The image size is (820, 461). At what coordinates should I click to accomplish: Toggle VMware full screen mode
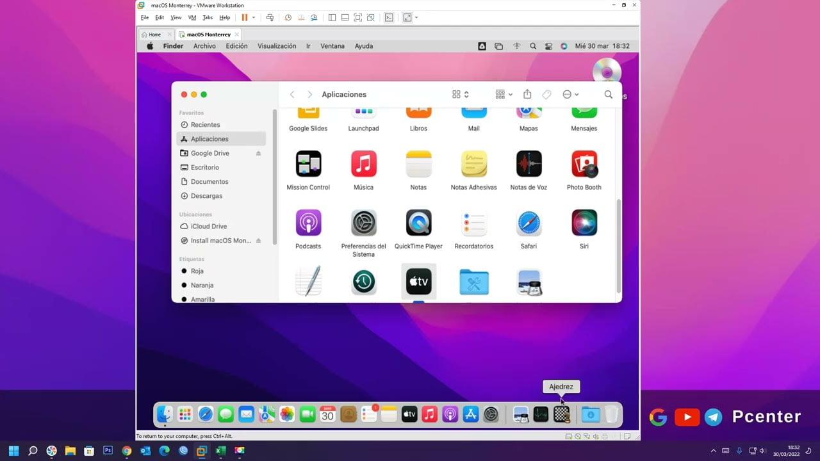358,18
